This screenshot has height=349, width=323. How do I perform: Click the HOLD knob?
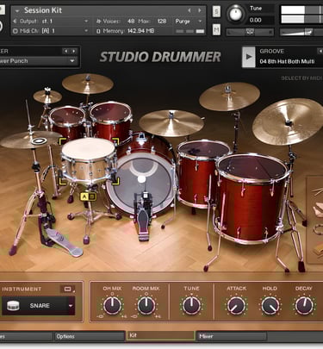click(x=270, y=305)
